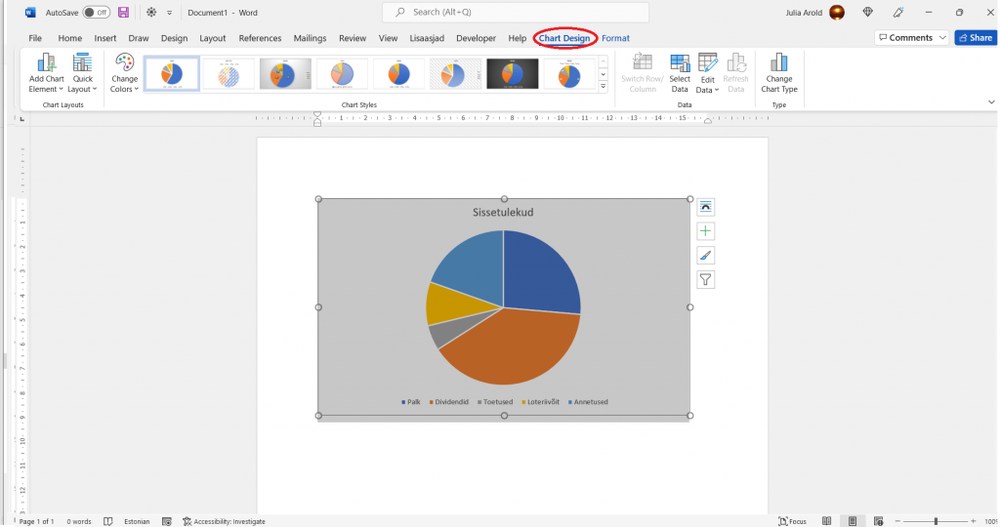Select the second hatched chart style thumbnail

[229, 74]
